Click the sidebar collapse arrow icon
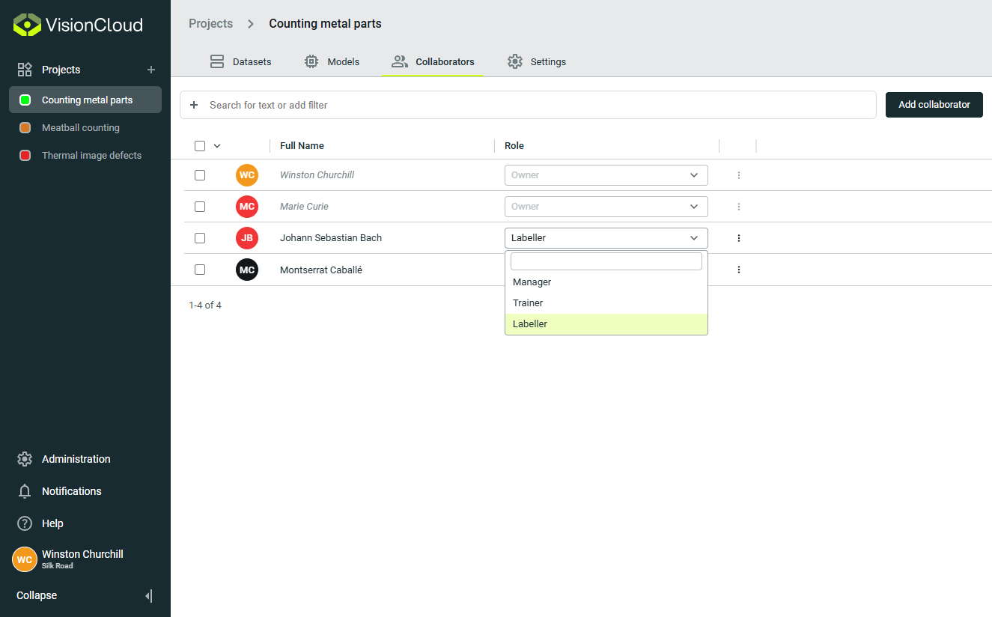The height and width of the screenshot is (617, 992). coord(149,596)
